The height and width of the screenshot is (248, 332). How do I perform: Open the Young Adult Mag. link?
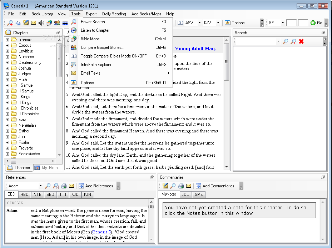point(194,49)
